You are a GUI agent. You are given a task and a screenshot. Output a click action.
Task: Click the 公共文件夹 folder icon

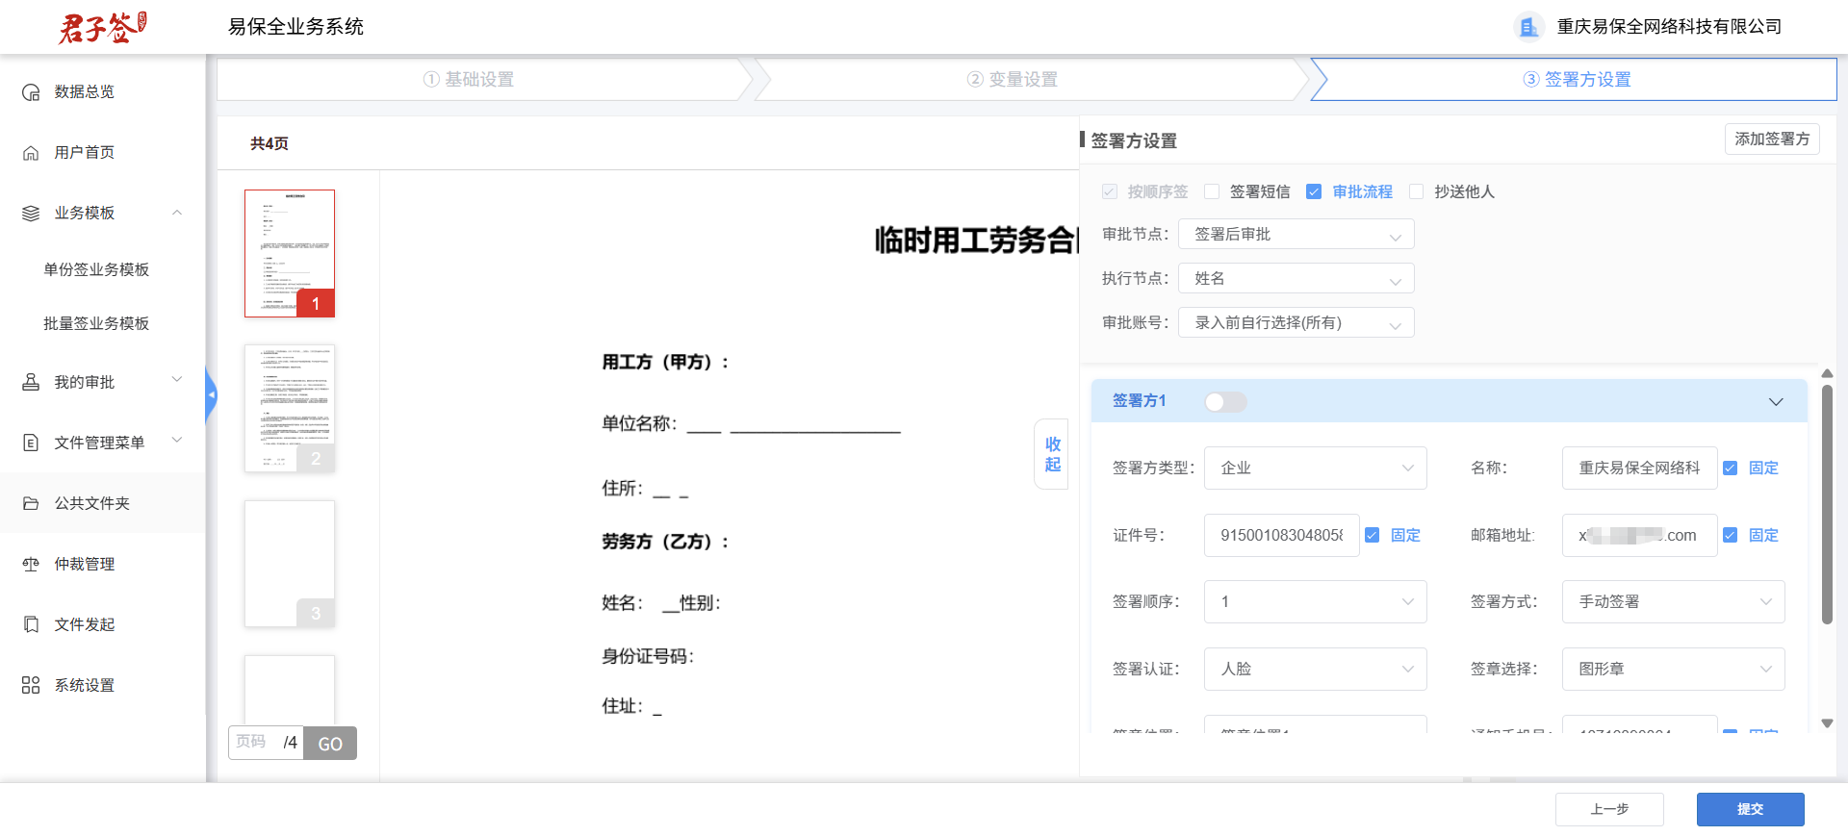[31, 503]
